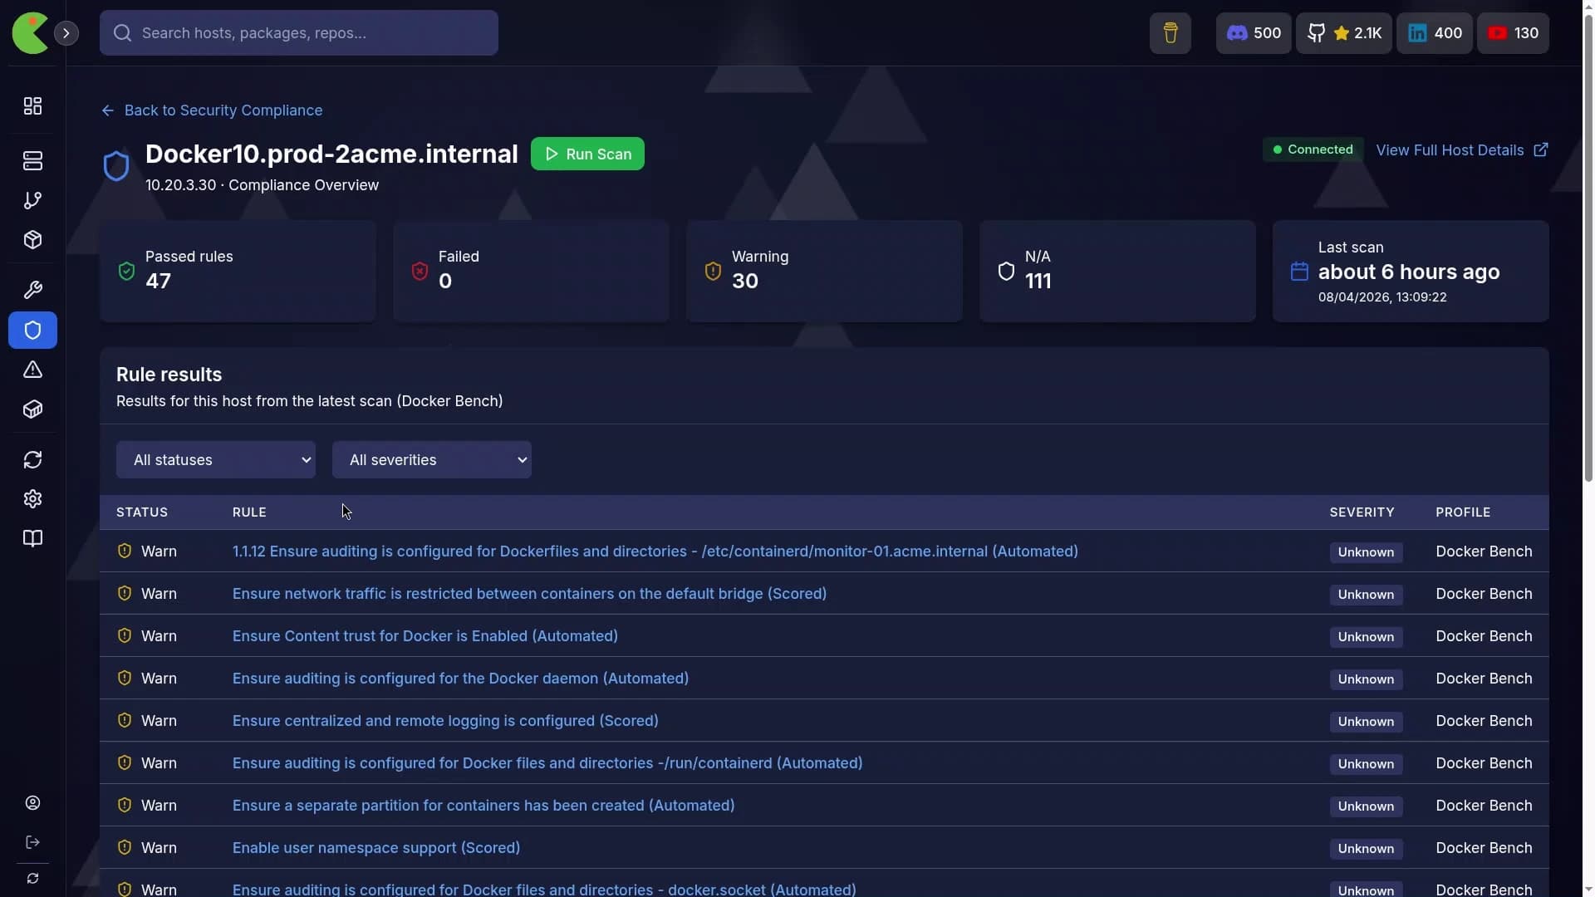Image resolution: width=1595 pixels, height=897 pixels.
Task: Open rule auditing configured for Docker daemon
Action: coord(460,679)
